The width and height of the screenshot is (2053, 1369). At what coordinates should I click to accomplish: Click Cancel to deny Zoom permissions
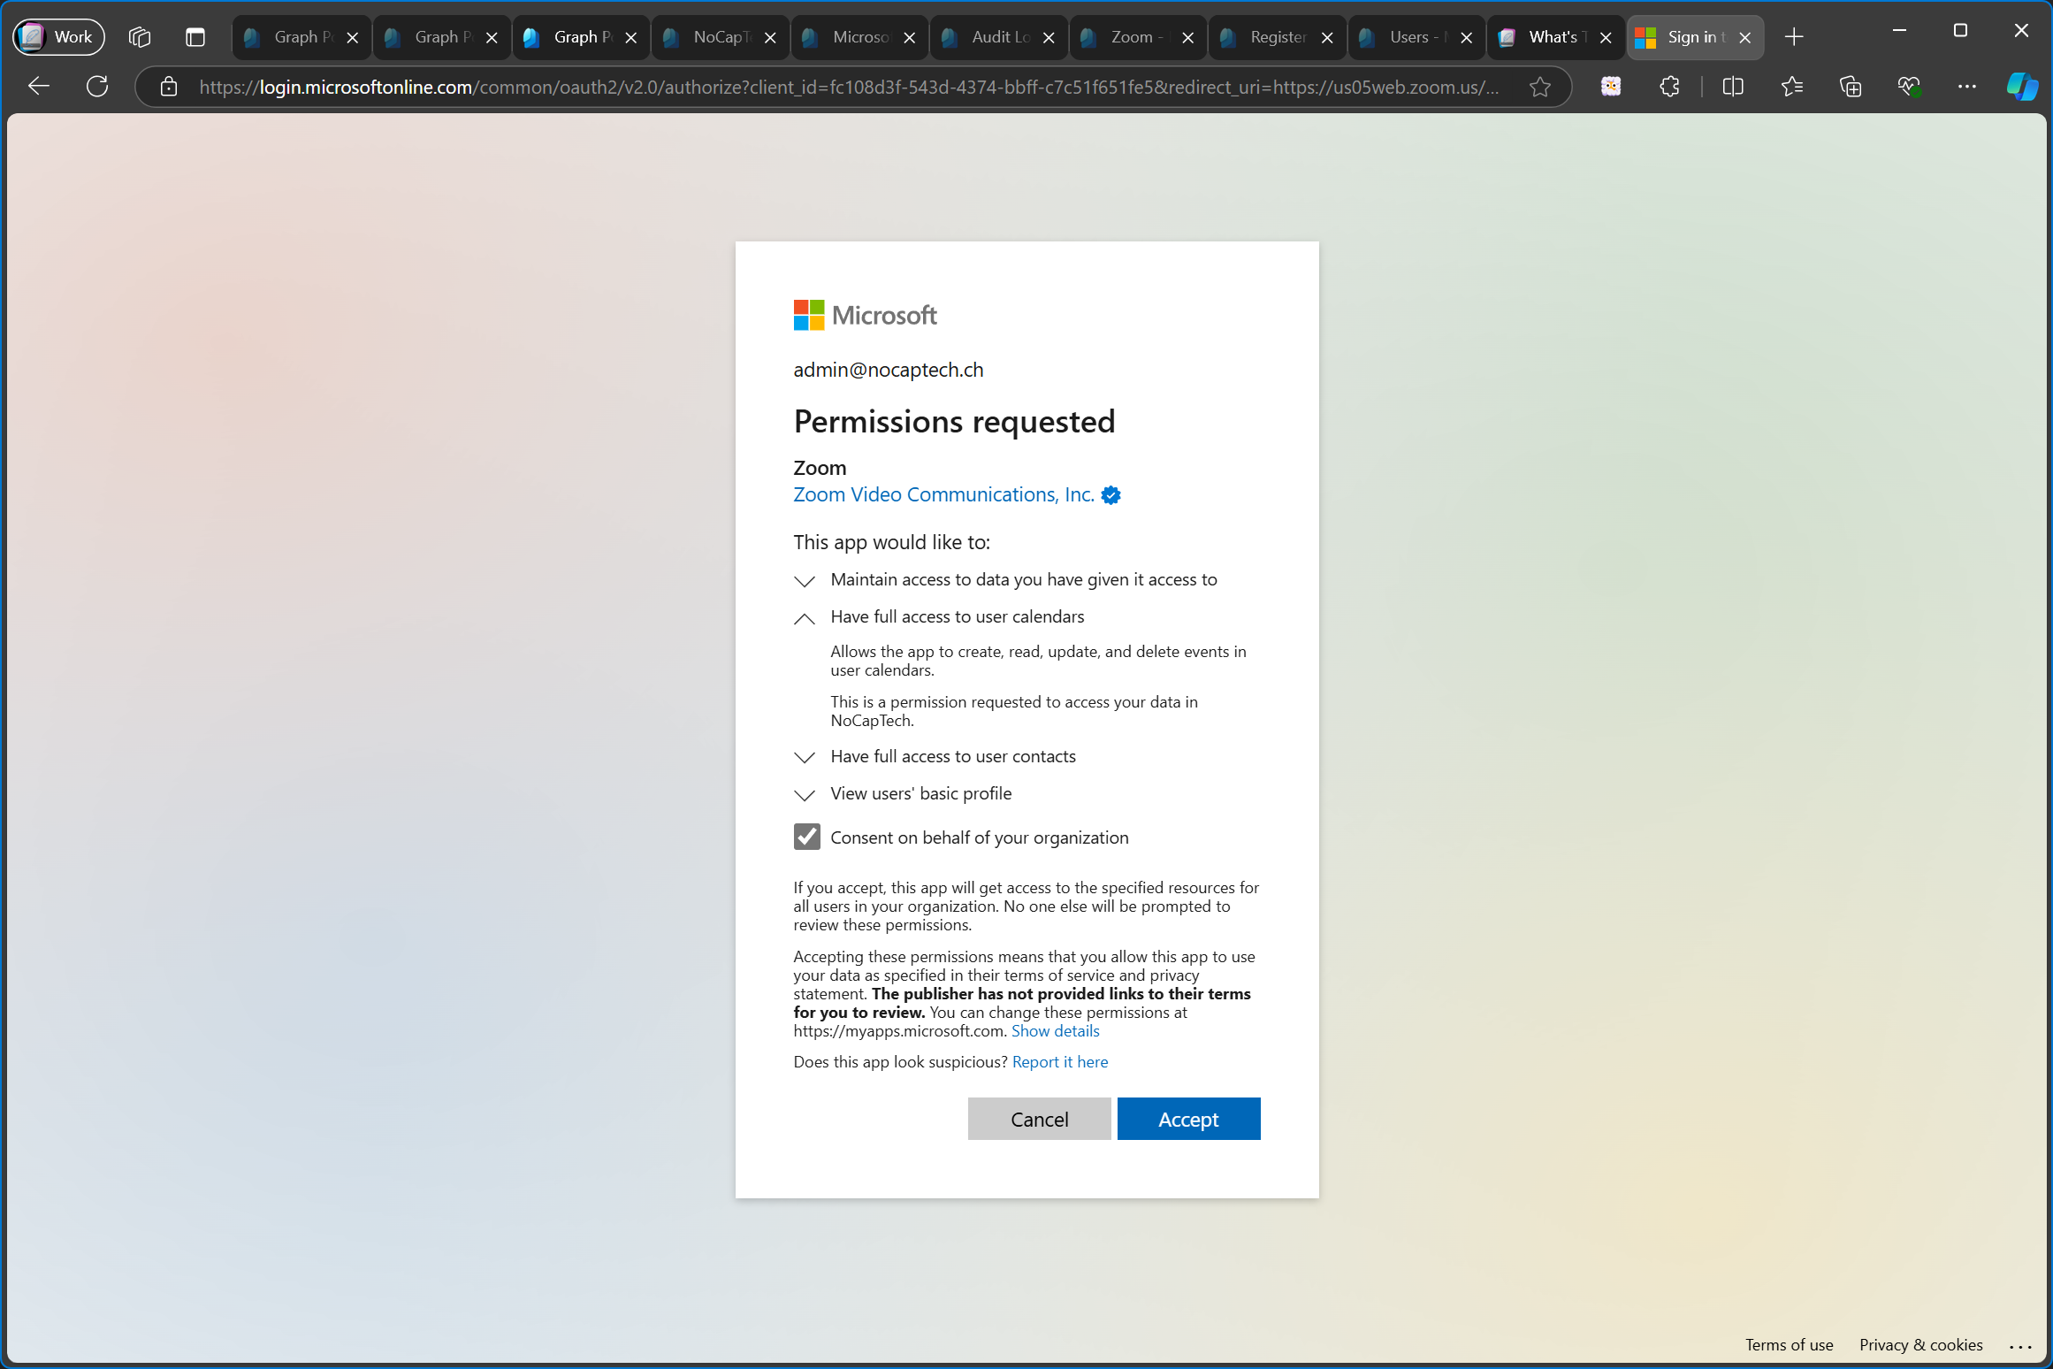pyautogui.click(x=1039, y=1119)
